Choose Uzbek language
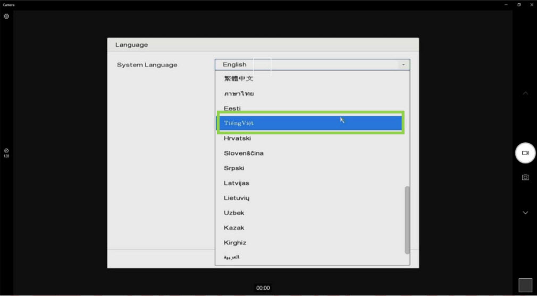537x296 pixels. tap(234, 213)
